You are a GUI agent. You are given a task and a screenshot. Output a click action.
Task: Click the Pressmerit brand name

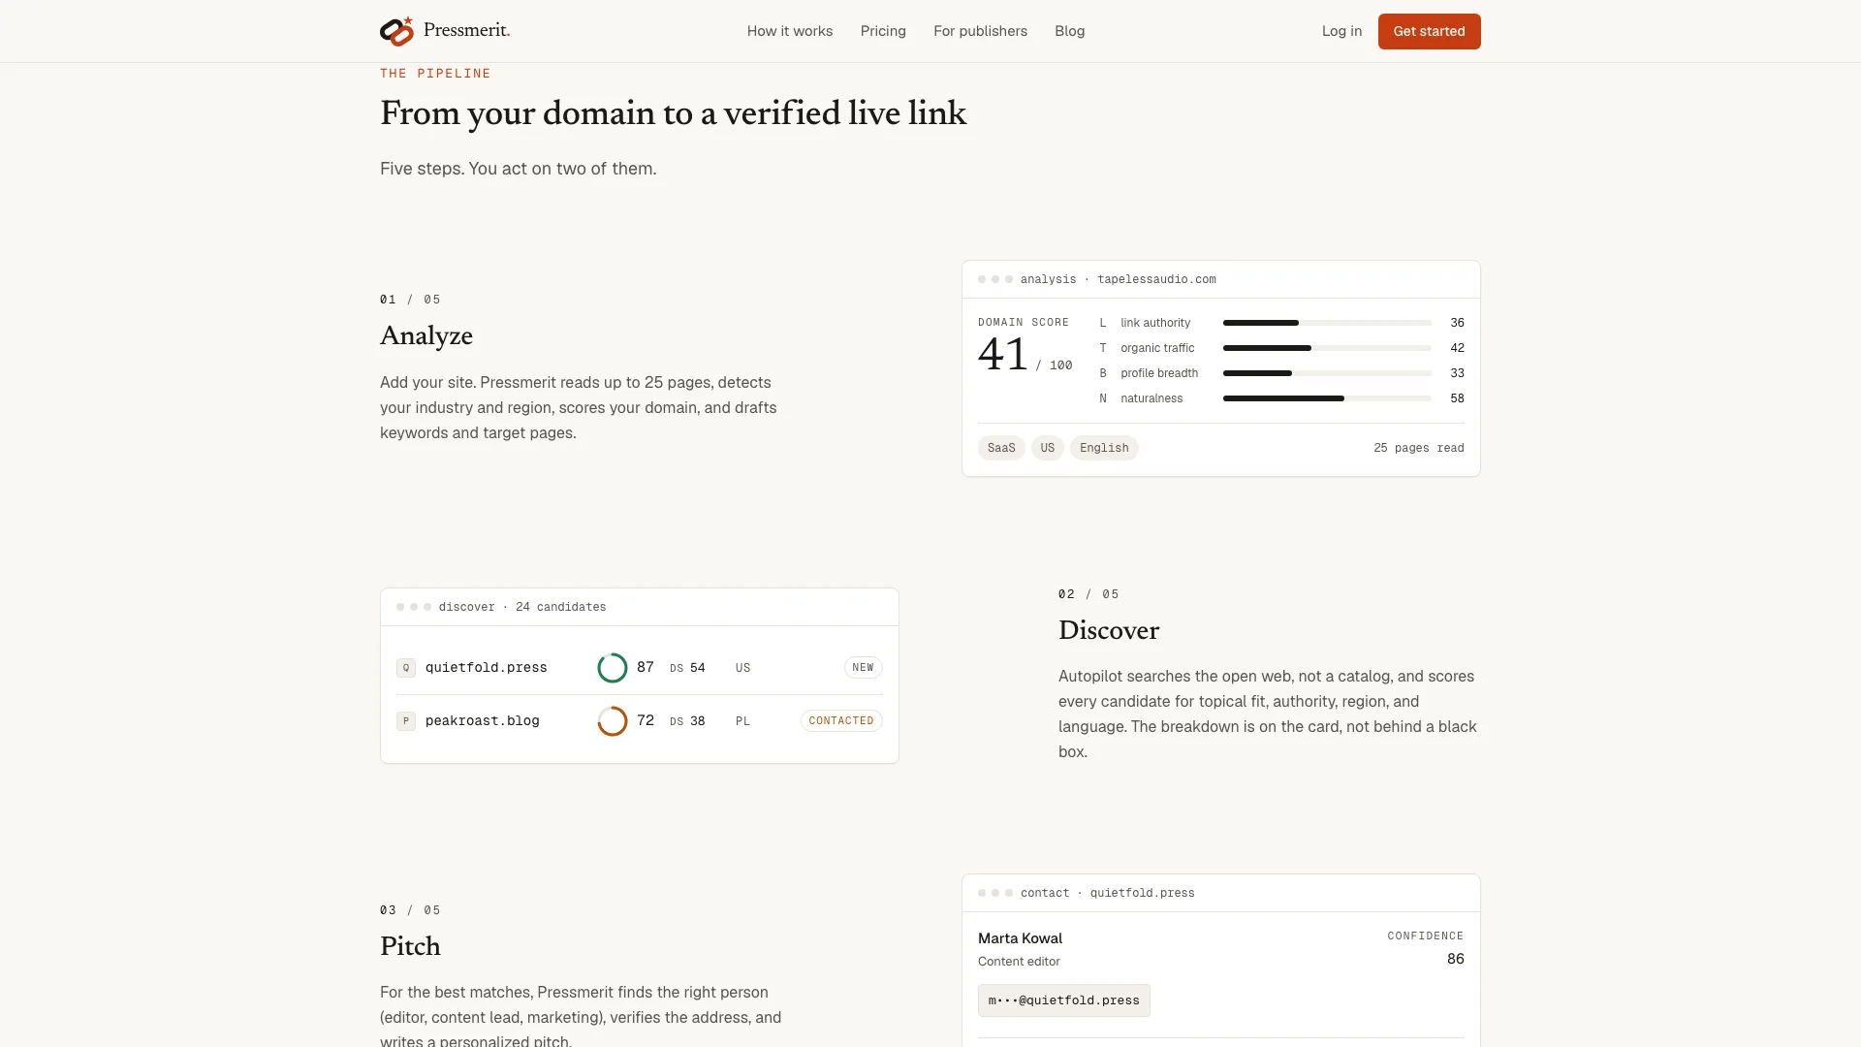[x=466, y=30]
